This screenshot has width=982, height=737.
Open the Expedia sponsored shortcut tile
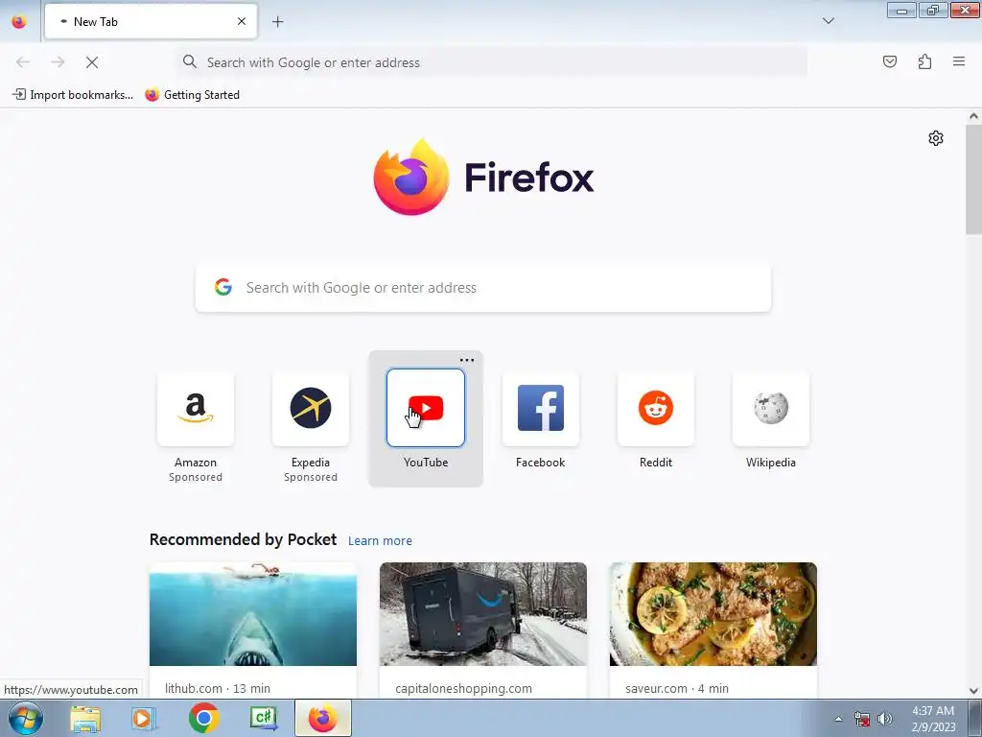click(311, 408)
